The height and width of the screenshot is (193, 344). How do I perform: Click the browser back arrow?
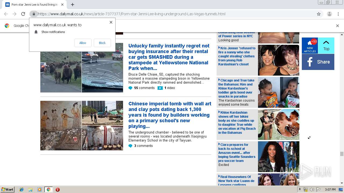tap(6, 14)
